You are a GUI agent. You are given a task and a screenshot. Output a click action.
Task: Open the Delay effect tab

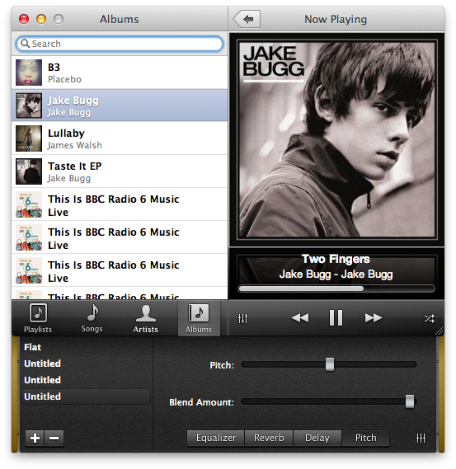[317, 438]
